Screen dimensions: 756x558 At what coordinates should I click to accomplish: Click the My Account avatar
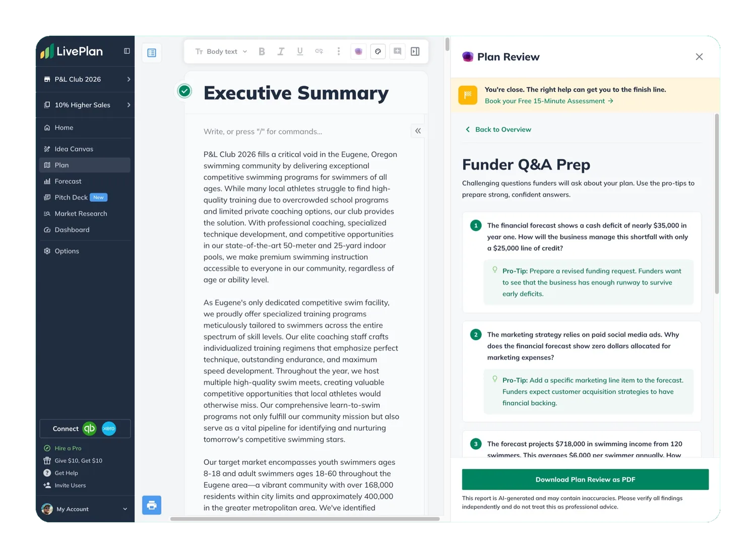tap(47, 509)
